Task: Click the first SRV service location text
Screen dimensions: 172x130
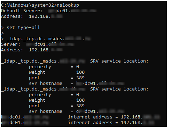Action: point(119,61)
